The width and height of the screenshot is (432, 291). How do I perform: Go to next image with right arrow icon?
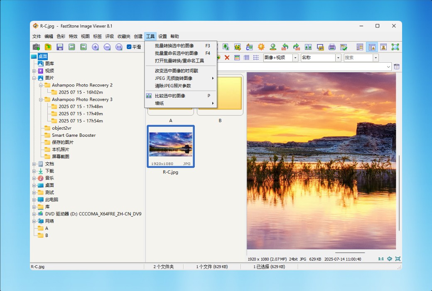coord(83,47)
